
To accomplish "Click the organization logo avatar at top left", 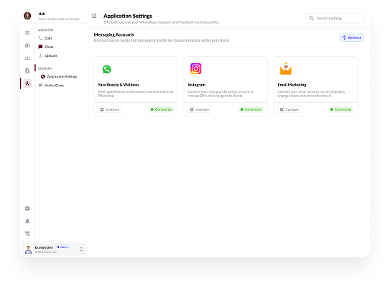I will click(27, 16).
